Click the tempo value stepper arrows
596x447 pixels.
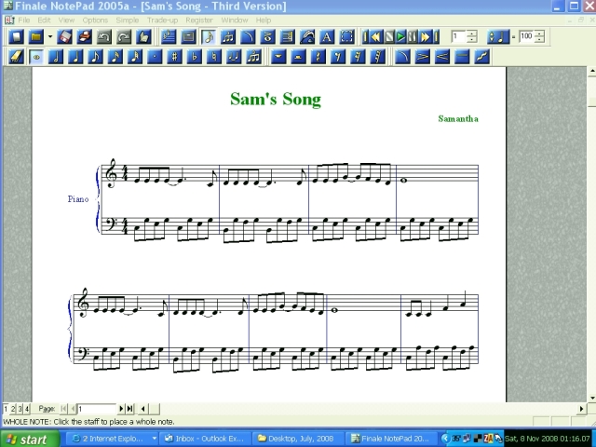539,37
